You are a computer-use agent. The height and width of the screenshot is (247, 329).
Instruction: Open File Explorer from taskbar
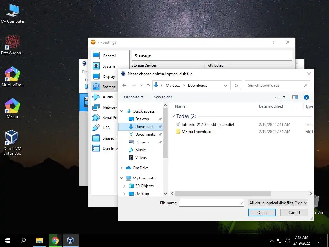pyautogui.click(x=39, y=241)
